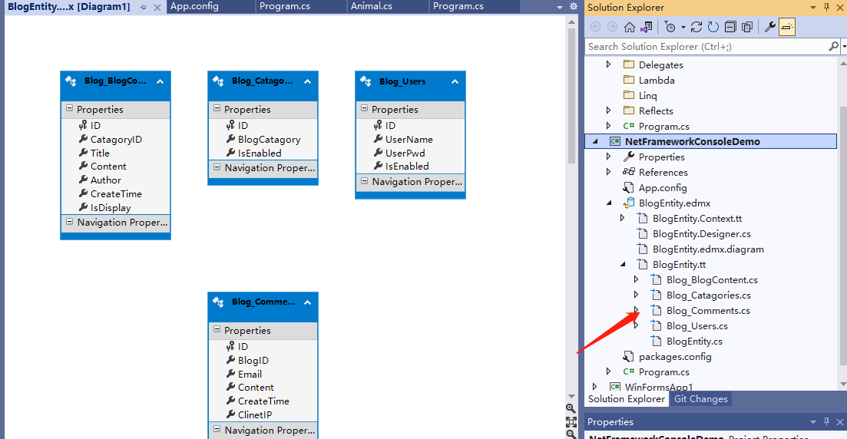Click the diagram scrollbar down arrow
847x439 pixels.
coord(571,396)
